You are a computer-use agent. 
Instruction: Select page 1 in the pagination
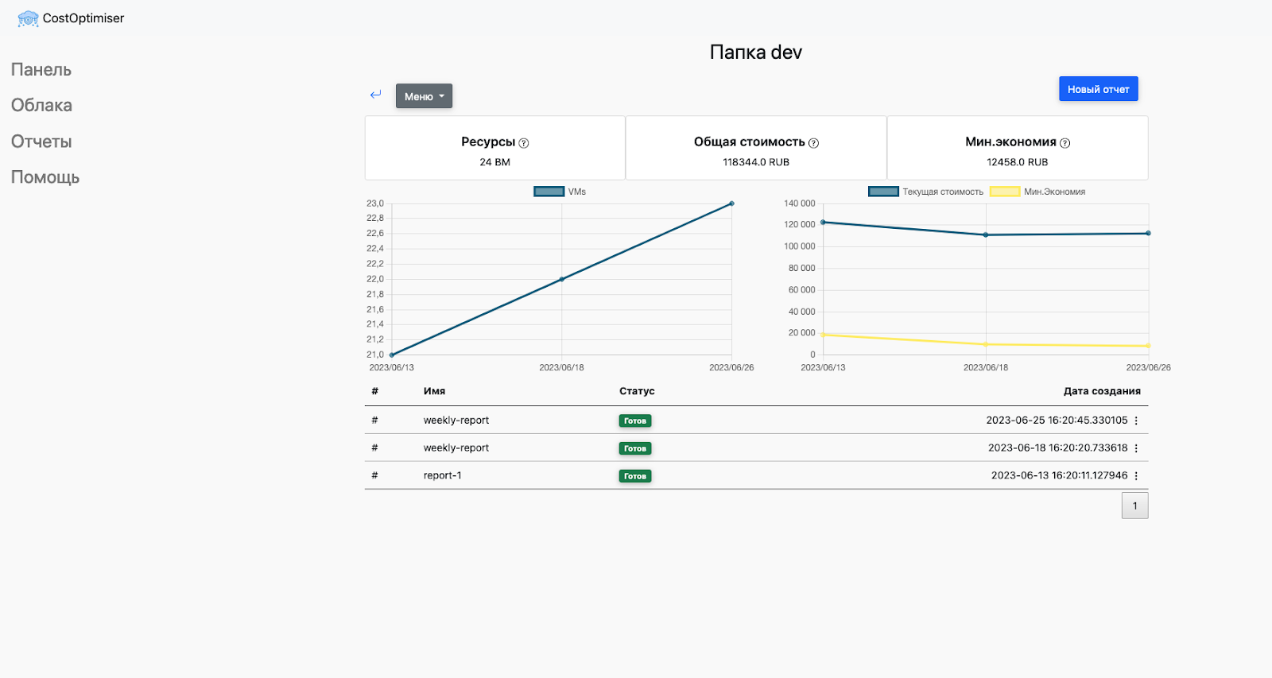click(1134, 506)
